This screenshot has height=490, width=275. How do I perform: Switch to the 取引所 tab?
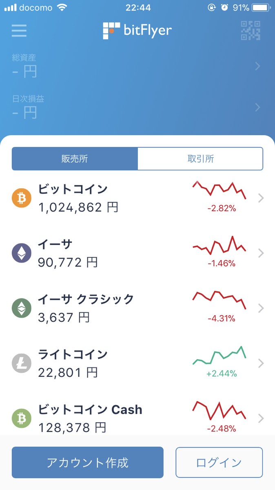(x=200, y=159)
